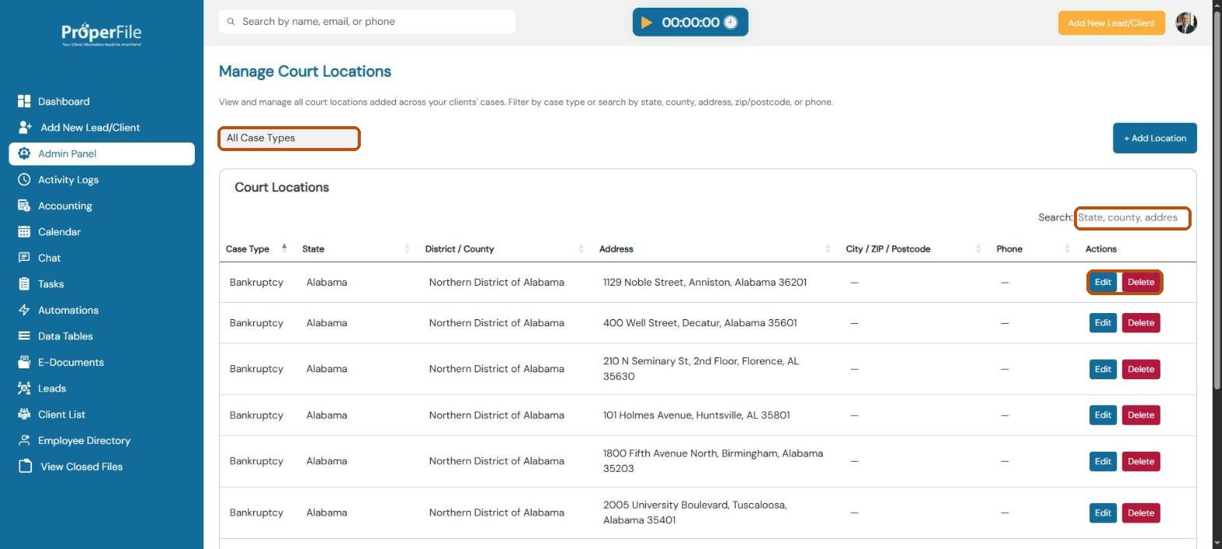
Task: Click the Automations lightning icon
Action: click(24, 310)
